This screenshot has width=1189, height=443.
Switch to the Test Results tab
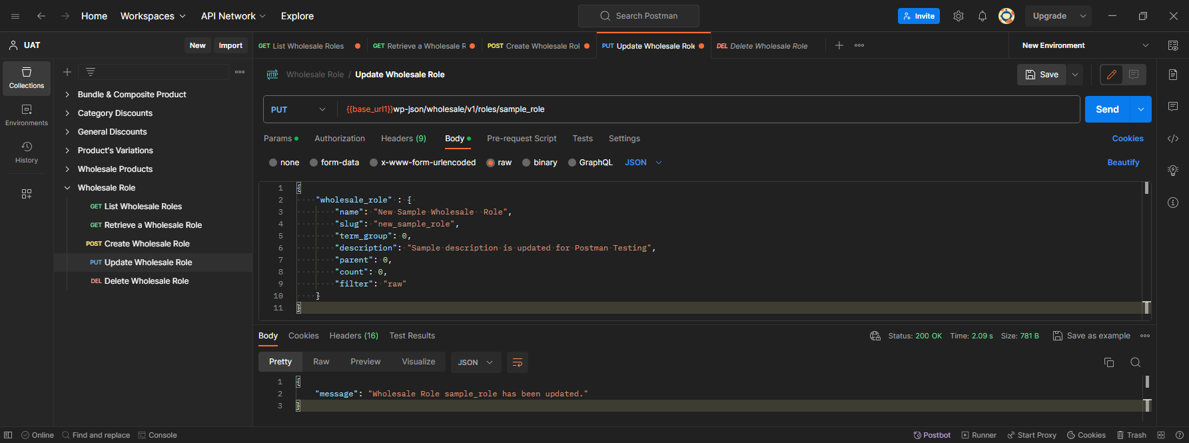click(x=412, y=336)
